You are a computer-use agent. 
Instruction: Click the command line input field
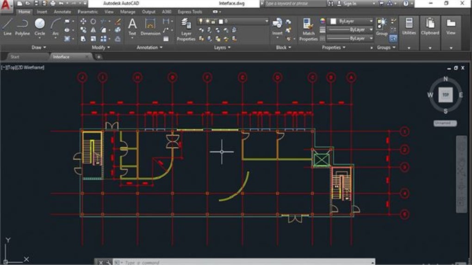point(185,262)
